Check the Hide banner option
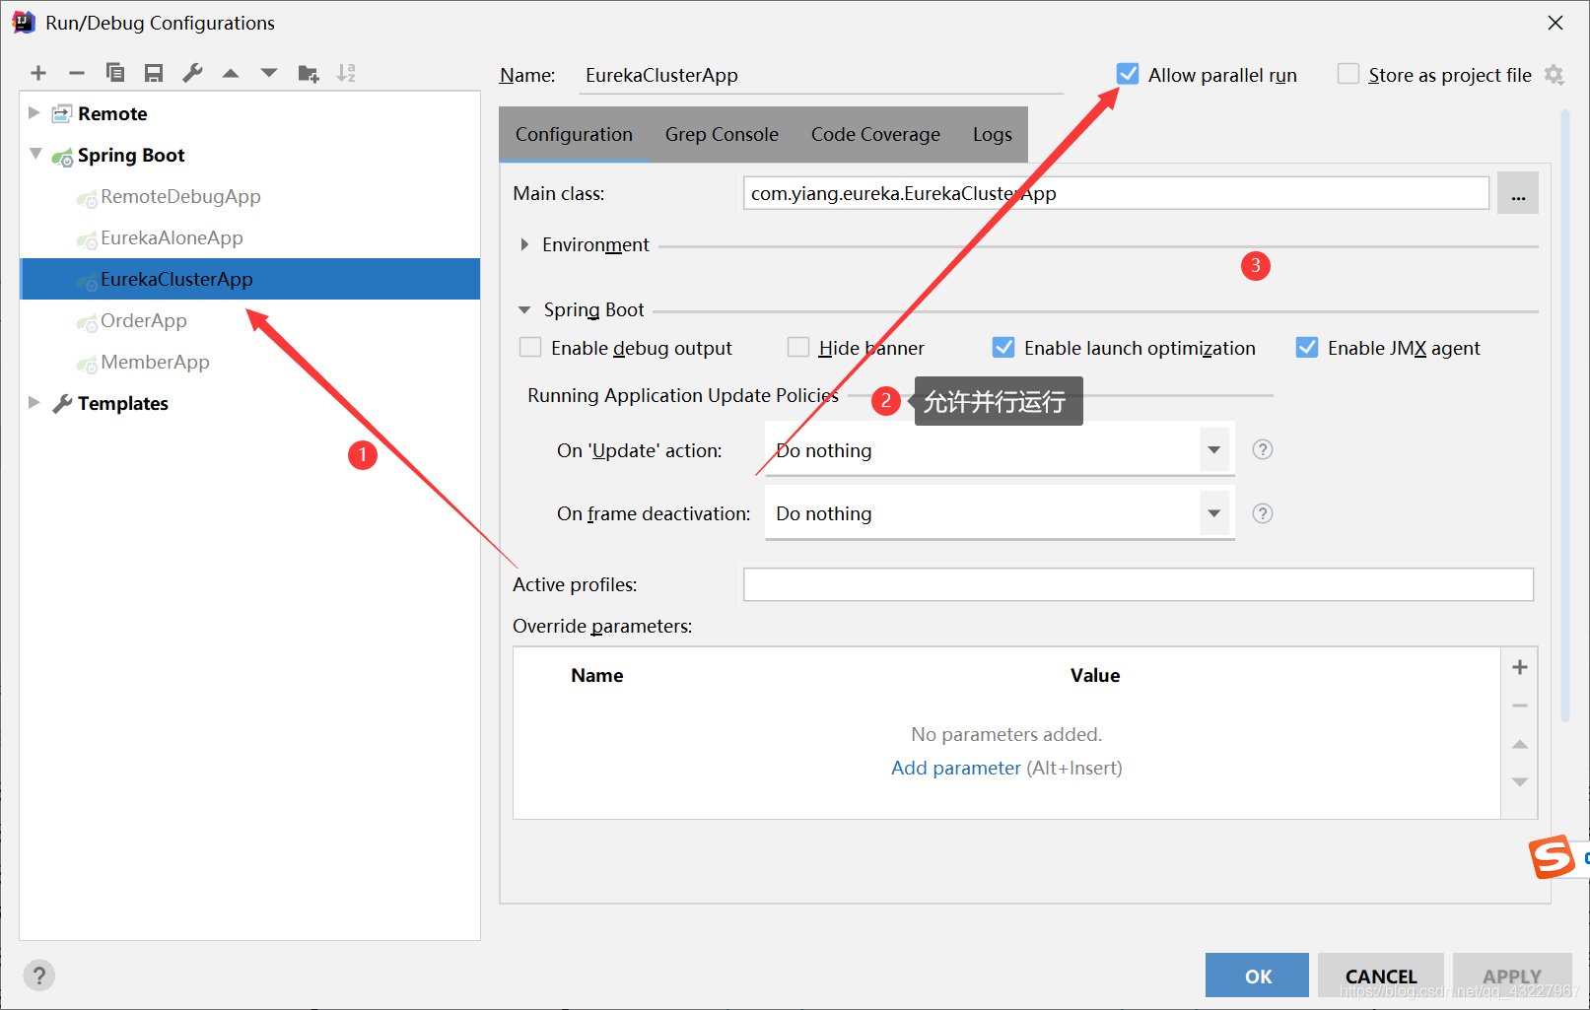Screen dimensions: 1590x1010 (798, 347)
